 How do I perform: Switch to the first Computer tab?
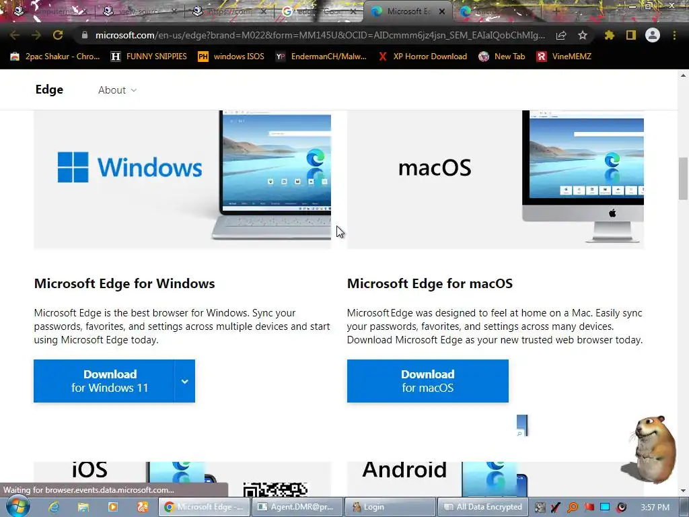[x=49, y=11]
